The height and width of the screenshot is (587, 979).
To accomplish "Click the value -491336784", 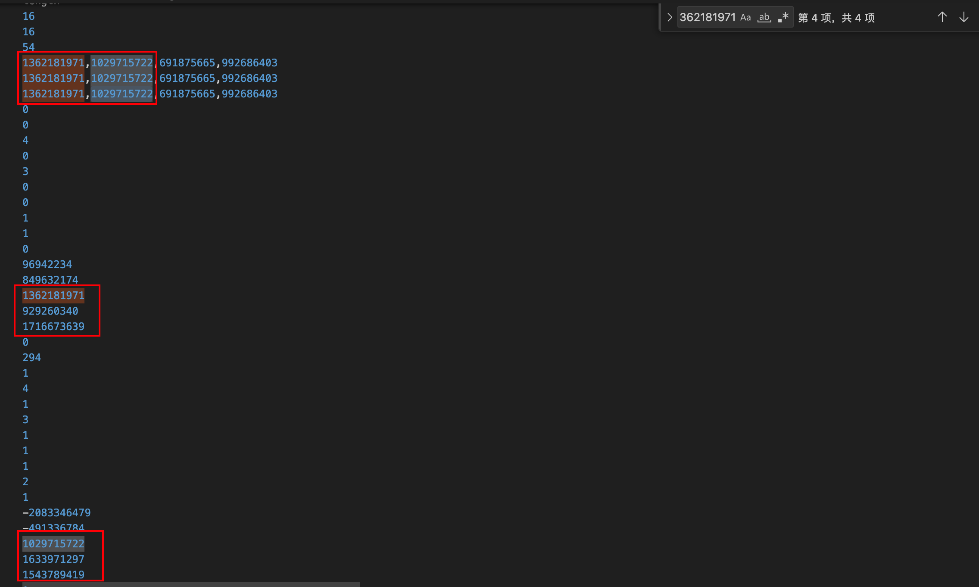I will tap(53, 528).
